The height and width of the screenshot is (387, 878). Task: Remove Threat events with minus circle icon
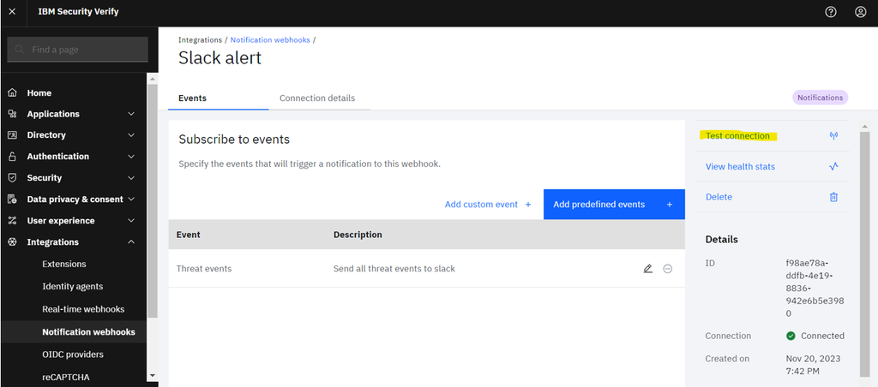(667, 269)
